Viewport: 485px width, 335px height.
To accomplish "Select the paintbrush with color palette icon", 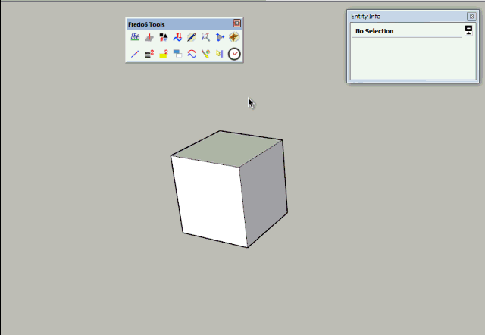I will 205,54.
